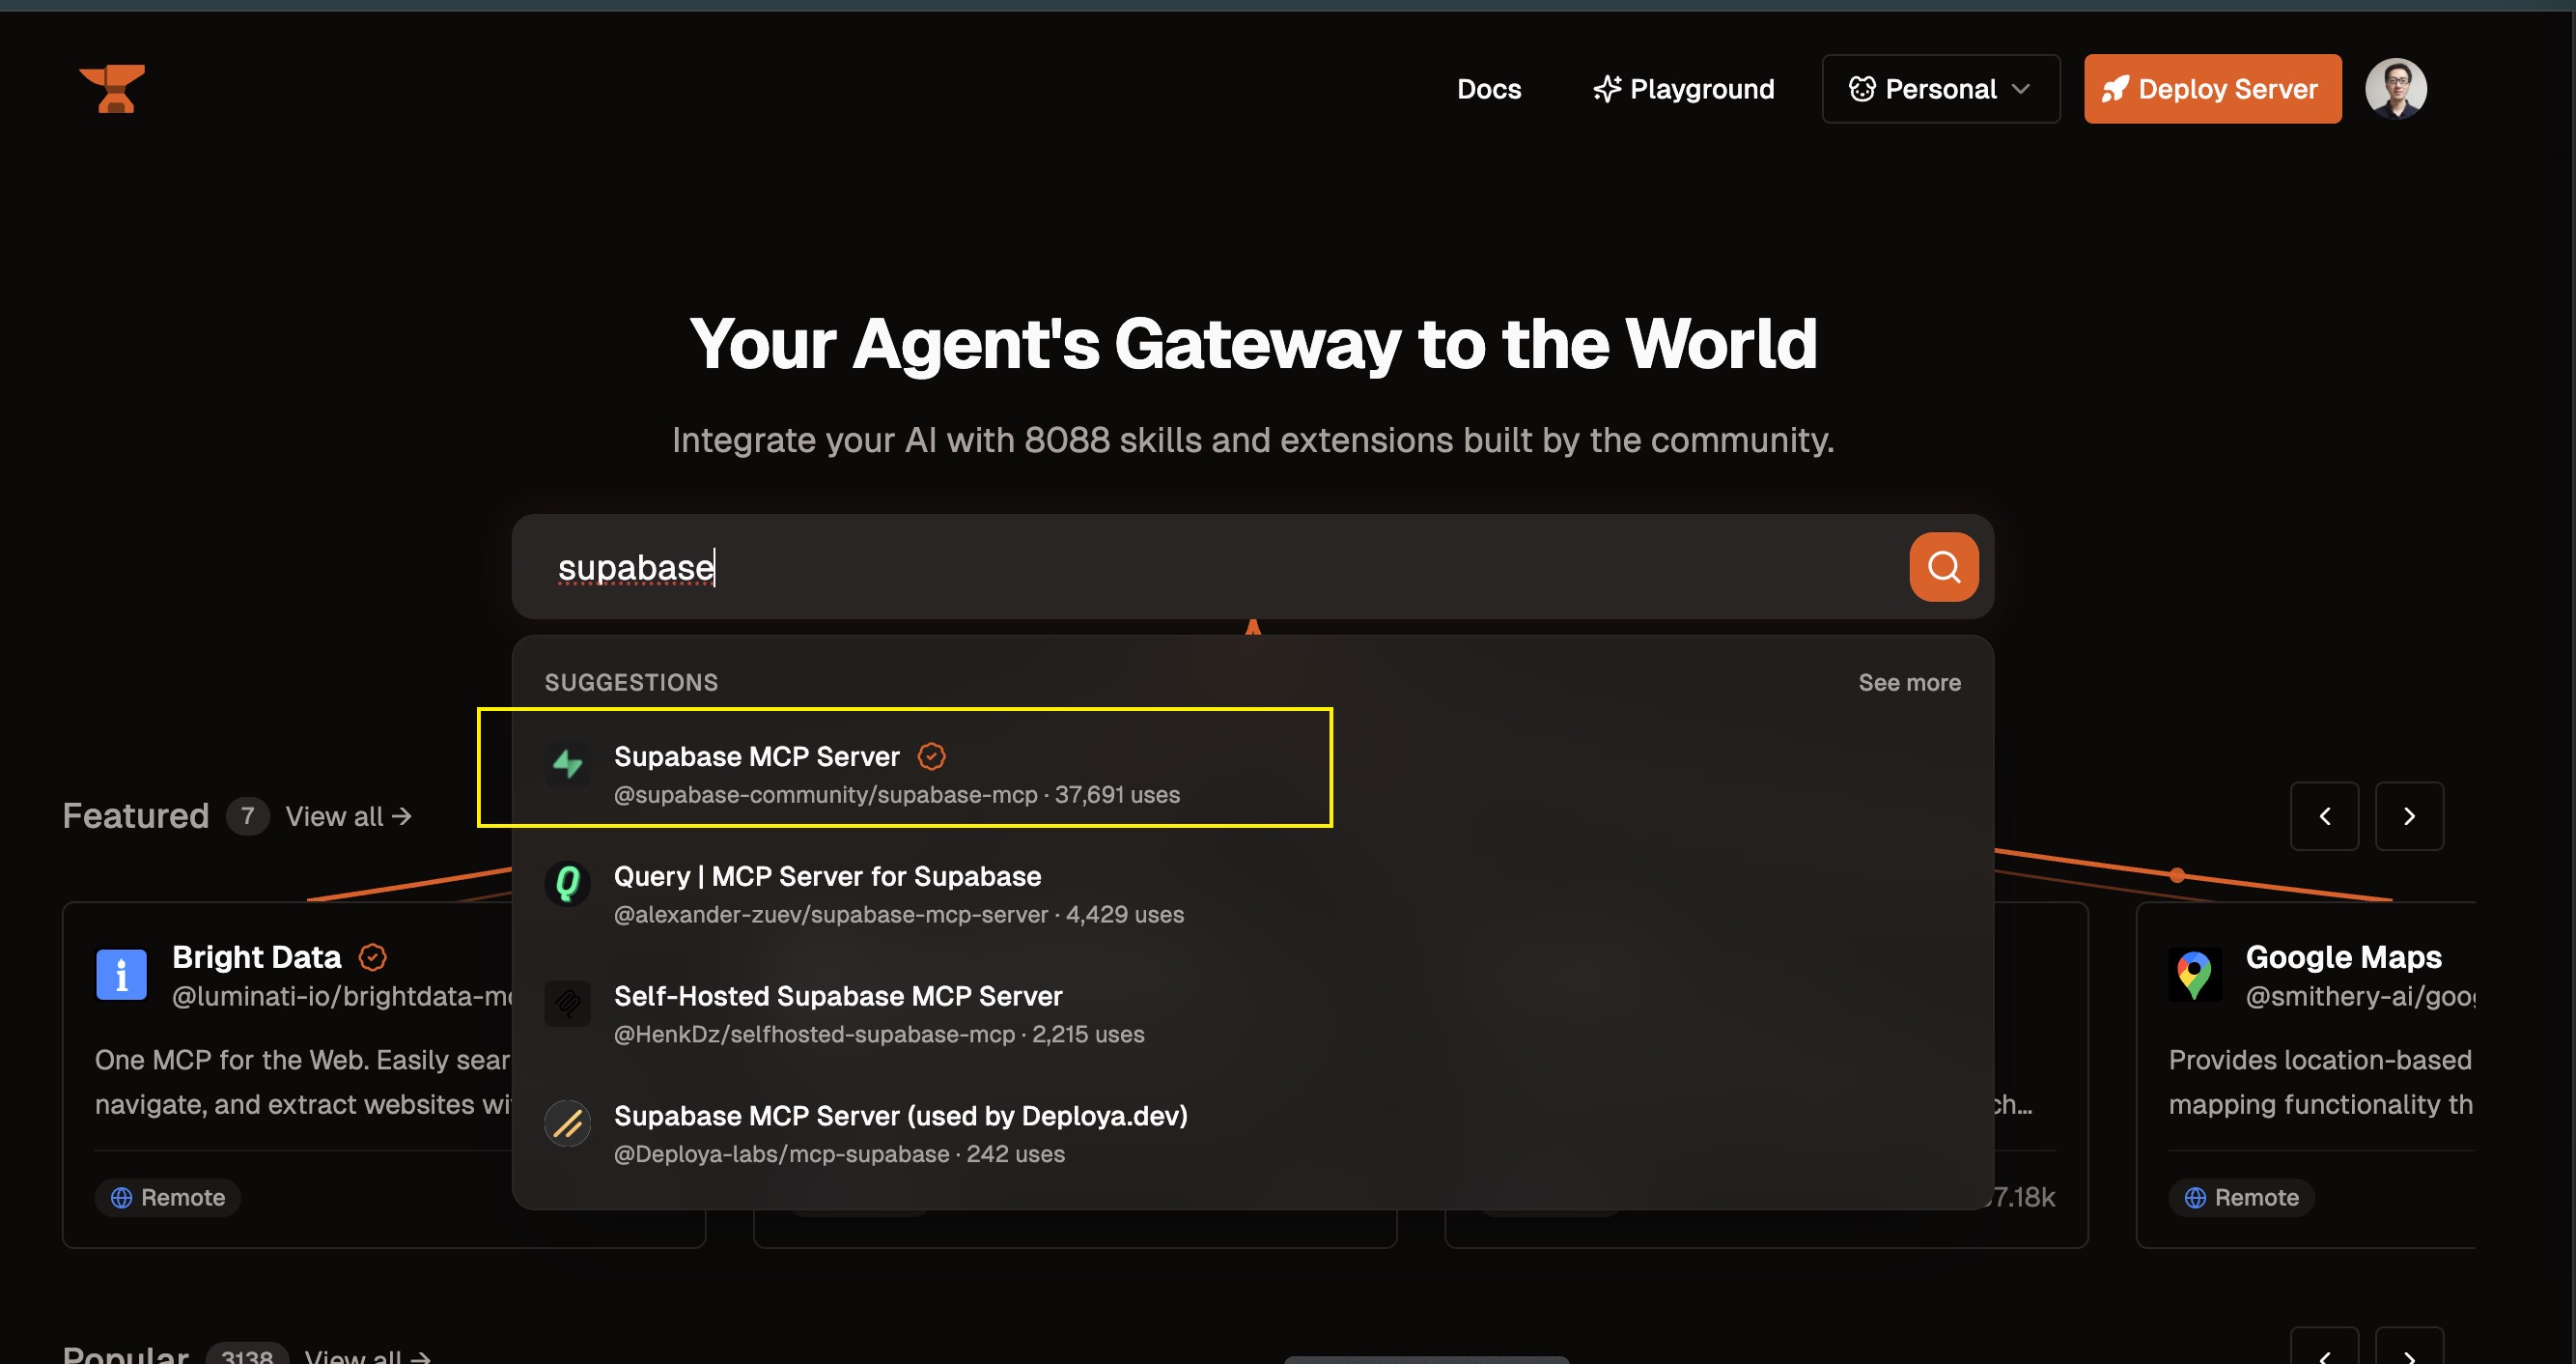This screenshot has height=1364, width=2576.
Task: Click the Featured section heading
Action: [136, 815]
